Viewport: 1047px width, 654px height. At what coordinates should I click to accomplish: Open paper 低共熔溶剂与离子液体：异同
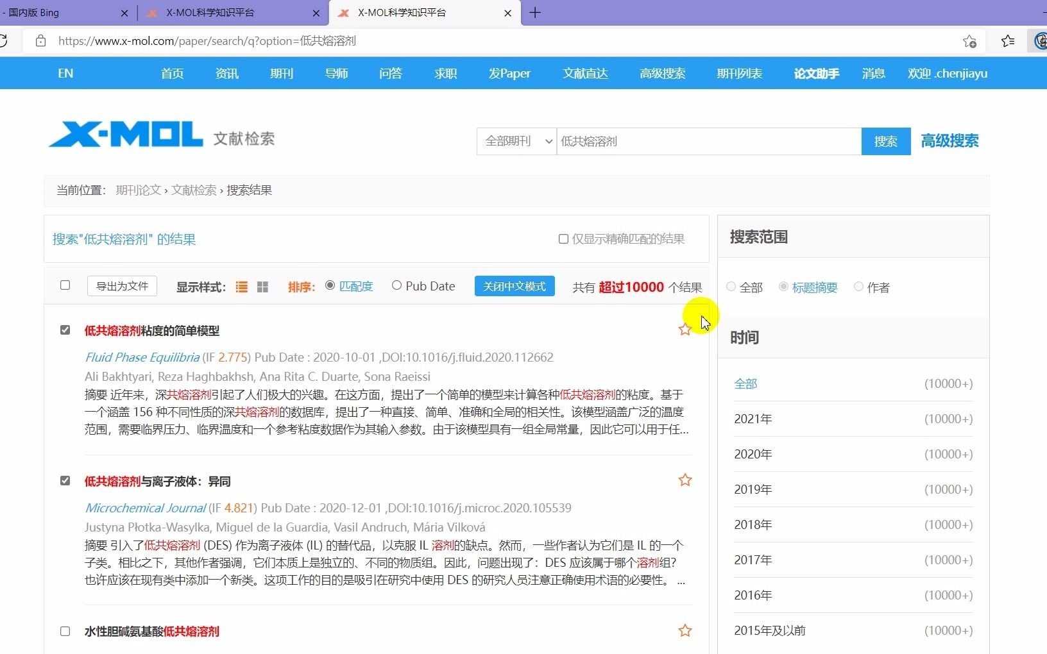(x=157, y=481)
